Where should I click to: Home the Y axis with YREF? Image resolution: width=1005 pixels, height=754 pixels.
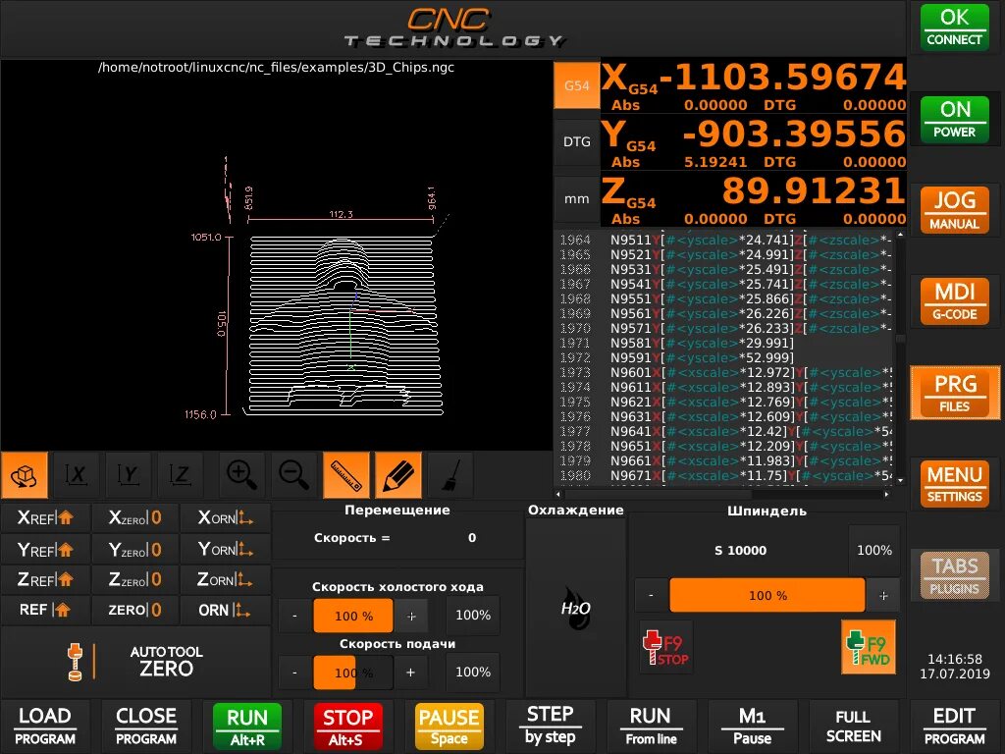point(45,550)
